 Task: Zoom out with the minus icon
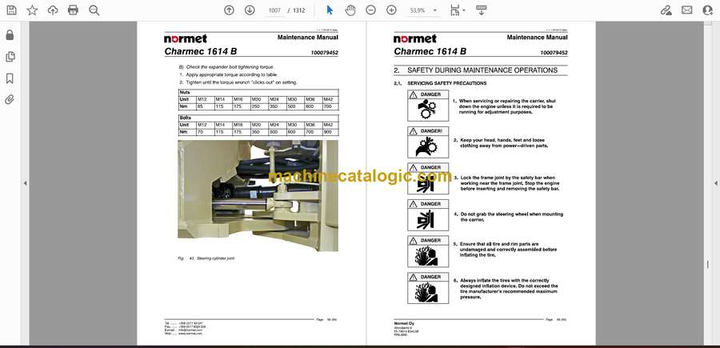(370, 10)
